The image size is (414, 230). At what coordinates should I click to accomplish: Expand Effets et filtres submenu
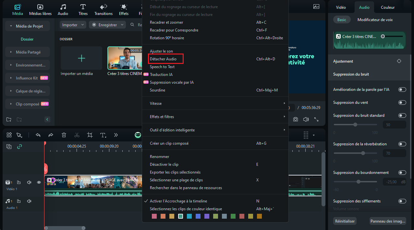[x=215, y=117]
